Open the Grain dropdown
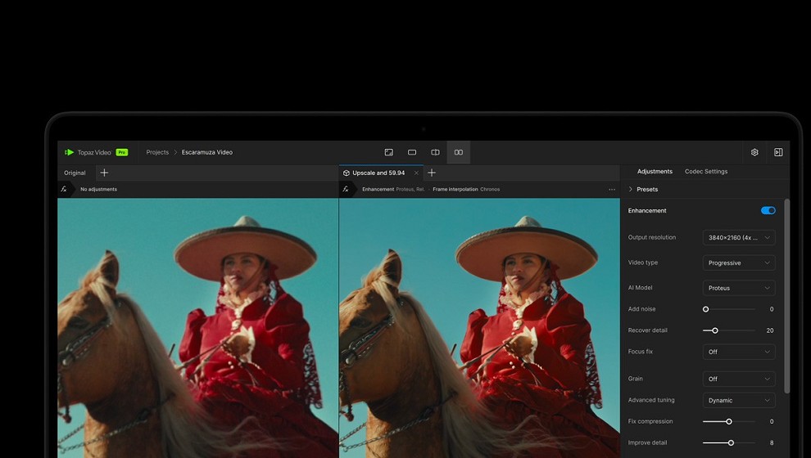 point(739,379)
